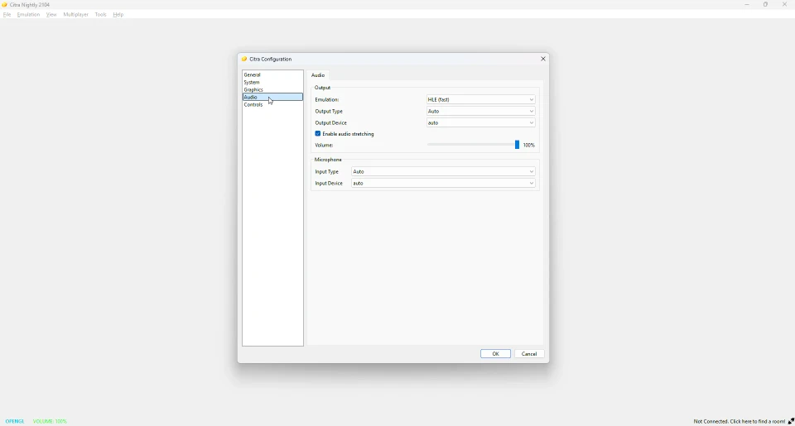Screen dimensions: 795x426
Task: Click Not Connected find a room text
Action: tap(740, 421)
